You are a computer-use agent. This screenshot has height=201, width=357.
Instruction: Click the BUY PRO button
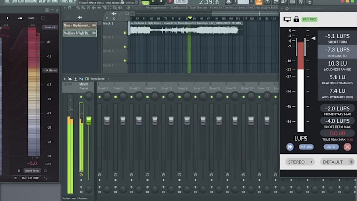(309, 19)
